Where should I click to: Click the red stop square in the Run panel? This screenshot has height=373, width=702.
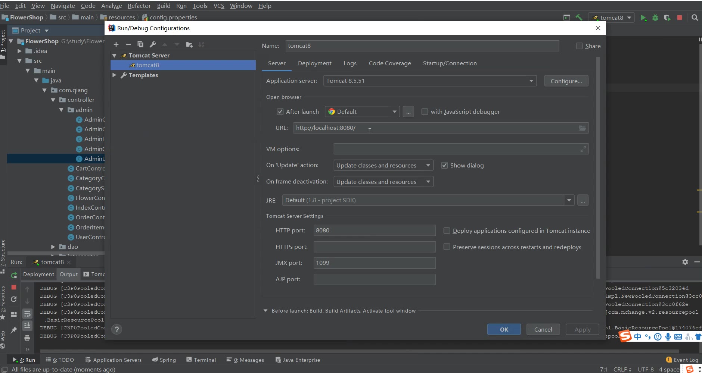click(14, 287)
